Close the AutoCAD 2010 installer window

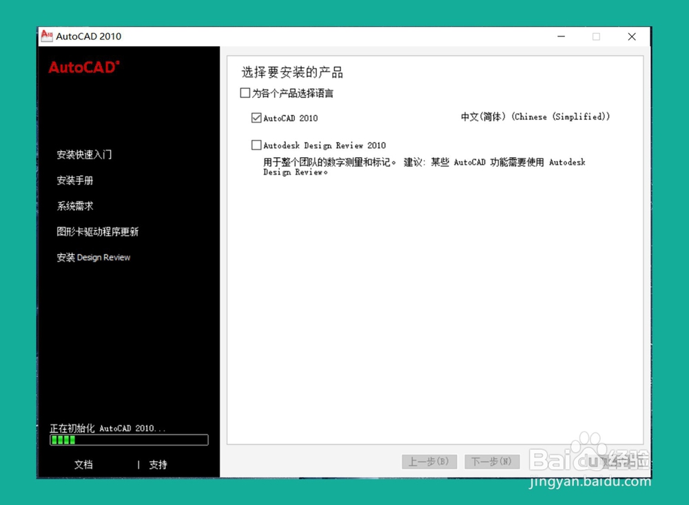tap(632, 37)
